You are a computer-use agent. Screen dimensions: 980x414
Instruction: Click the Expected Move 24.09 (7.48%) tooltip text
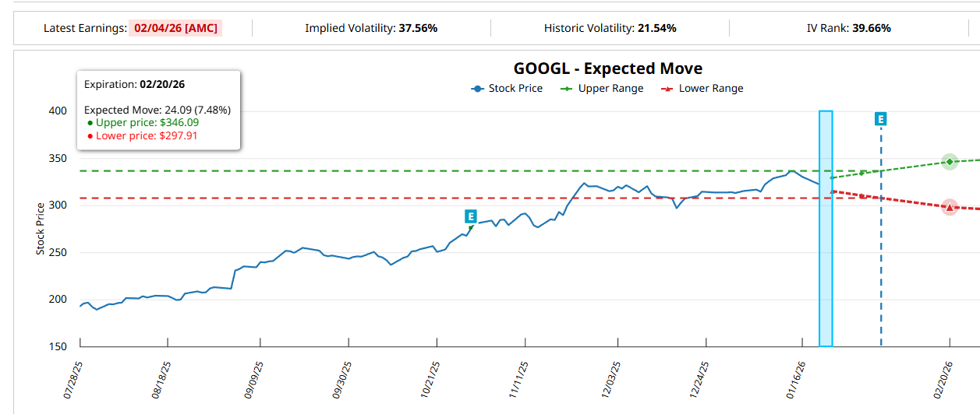157,110
